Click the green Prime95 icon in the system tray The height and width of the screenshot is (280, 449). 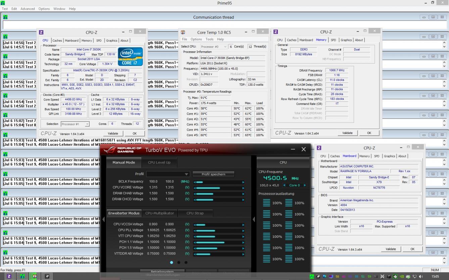tap(312, 277)
